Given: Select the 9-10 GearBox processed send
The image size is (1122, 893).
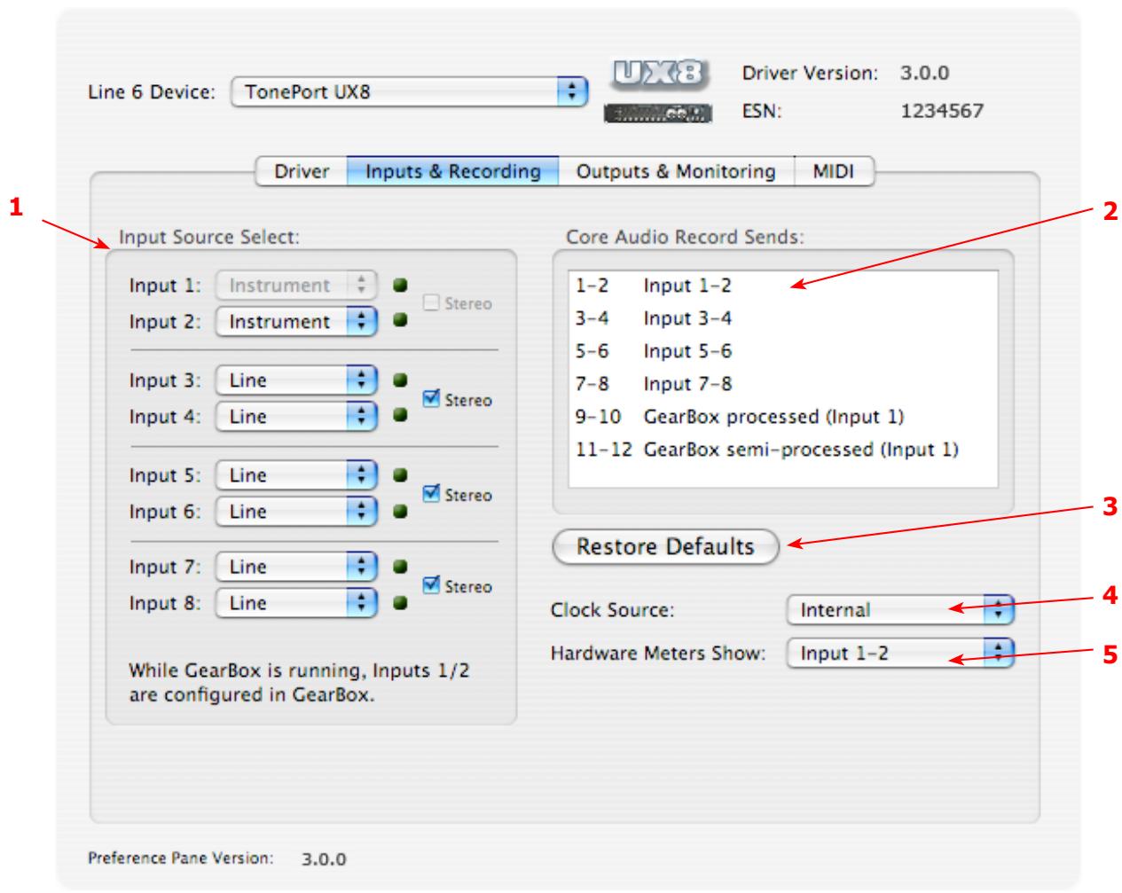Looking at the screenshot, I should pyautogui.click(x=782, y=417).
